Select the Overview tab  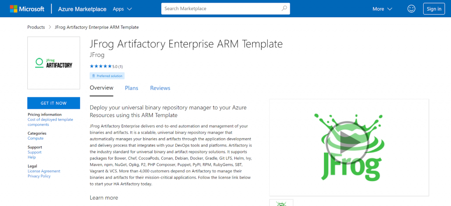(101, 88)
